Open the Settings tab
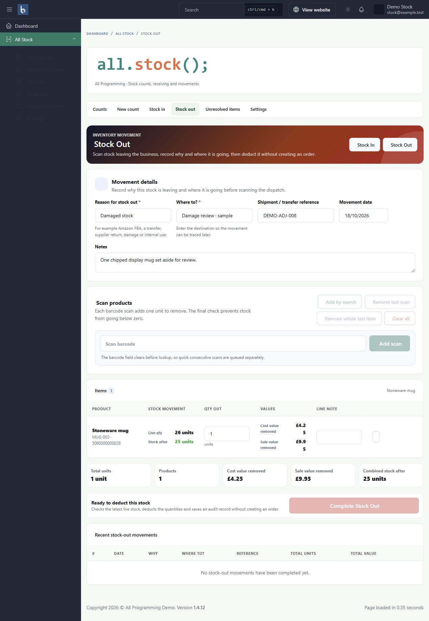The image size is (429, 621). pos(258,109)
